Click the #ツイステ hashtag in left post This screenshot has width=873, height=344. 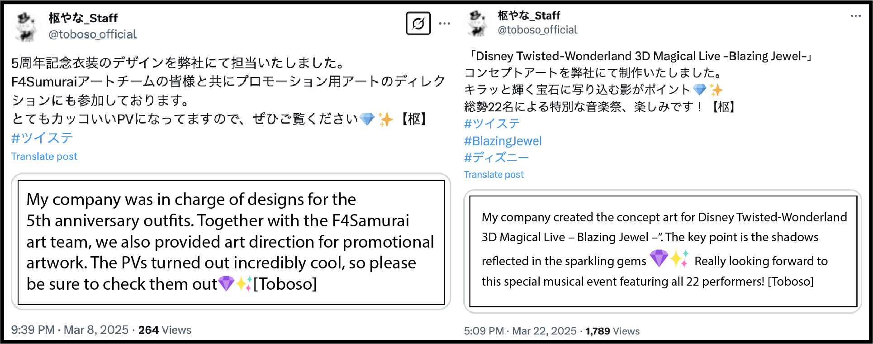(42, 138)
